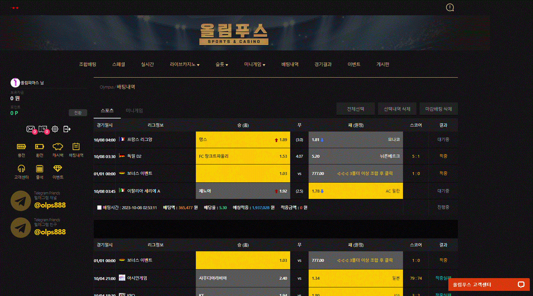533x296 pixels.
Task: Click 고객센터 headphones icon in sidebar
Action: click(21, 169)
